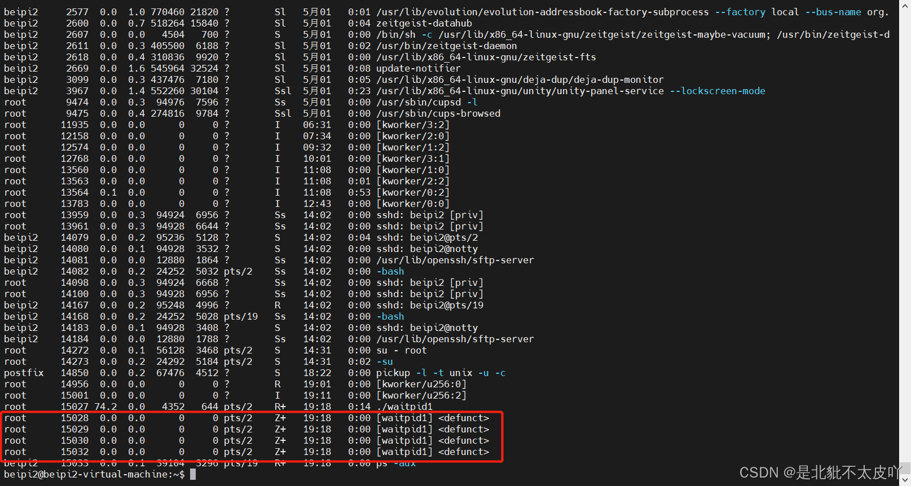
Task: Click the [kworker/u256:2] process
Action: (x=421, y=395)
